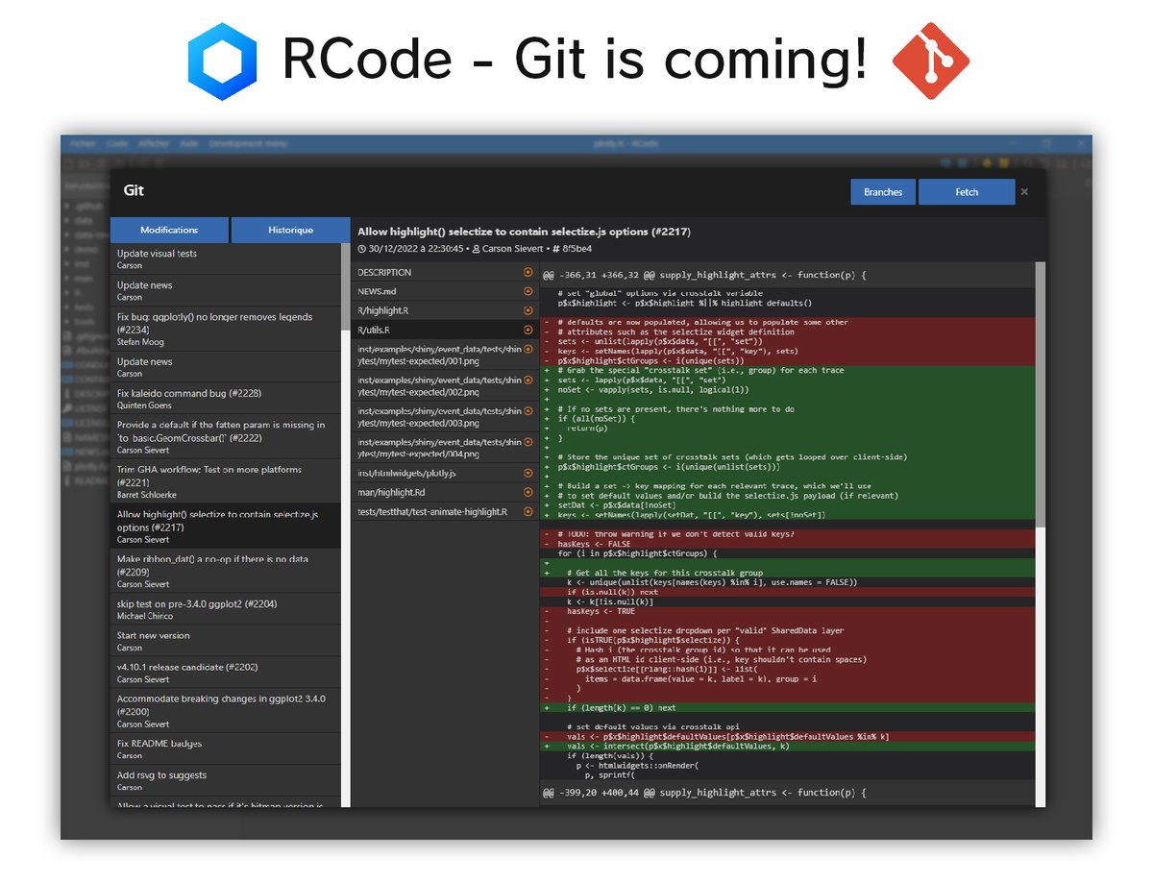Switch to the Modifications tab
The height and width of the screenshot is (883, 1153).
point(169,230)
